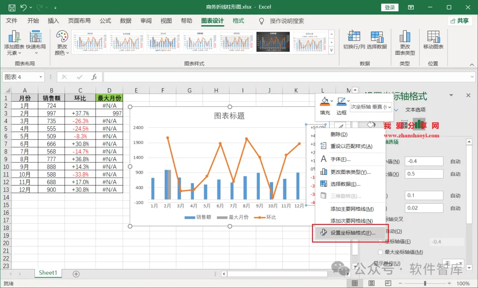Open the 次坐标轴 垂直 element selector

tap(371, 107)
